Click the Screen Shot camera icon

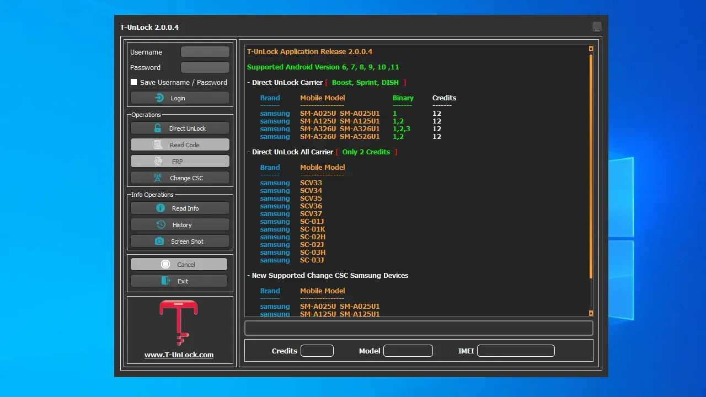[x=159, y=241]
